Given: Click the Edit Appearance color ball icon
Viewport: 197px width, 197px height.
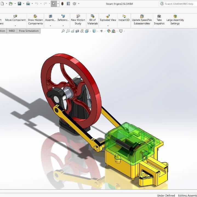Looking at the screenshot, I should point(109,31).
